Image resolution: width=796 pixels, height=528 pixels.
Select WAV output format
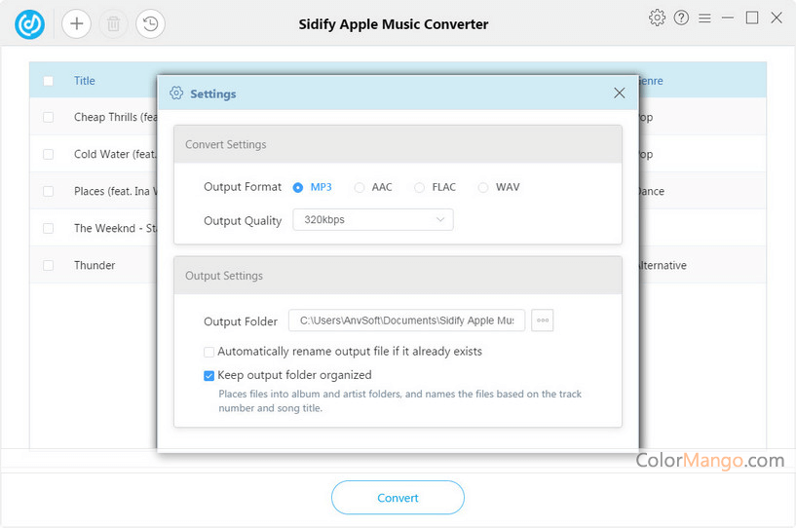[x=483, y=187]
